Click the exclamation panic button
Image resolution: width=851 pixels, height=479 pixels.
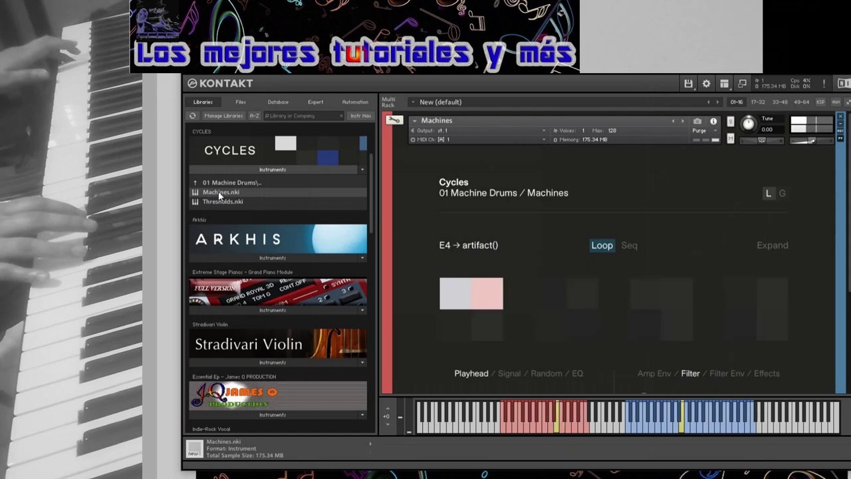tap(824, 83)
